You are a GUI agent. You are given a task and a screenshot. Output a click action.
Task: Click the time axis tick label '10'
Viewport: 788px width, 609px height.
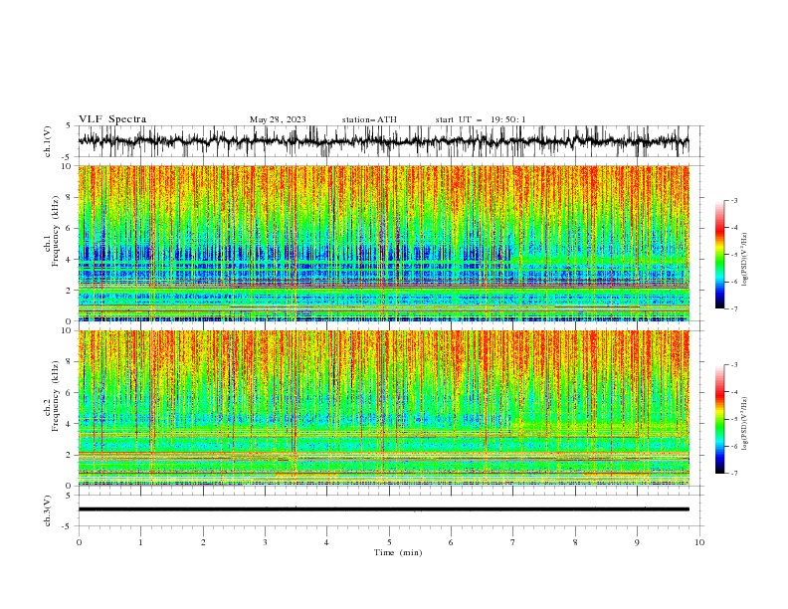(699, 542)
